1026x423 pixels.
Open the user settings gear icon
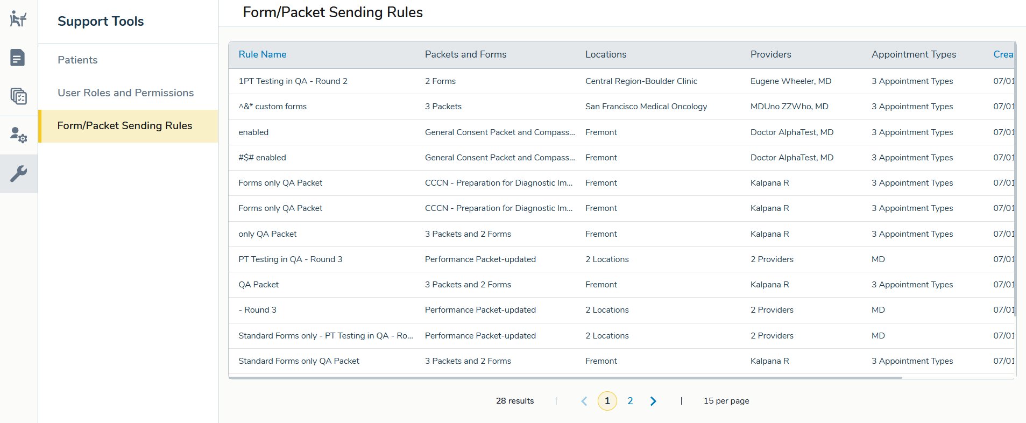pos(18,135)
